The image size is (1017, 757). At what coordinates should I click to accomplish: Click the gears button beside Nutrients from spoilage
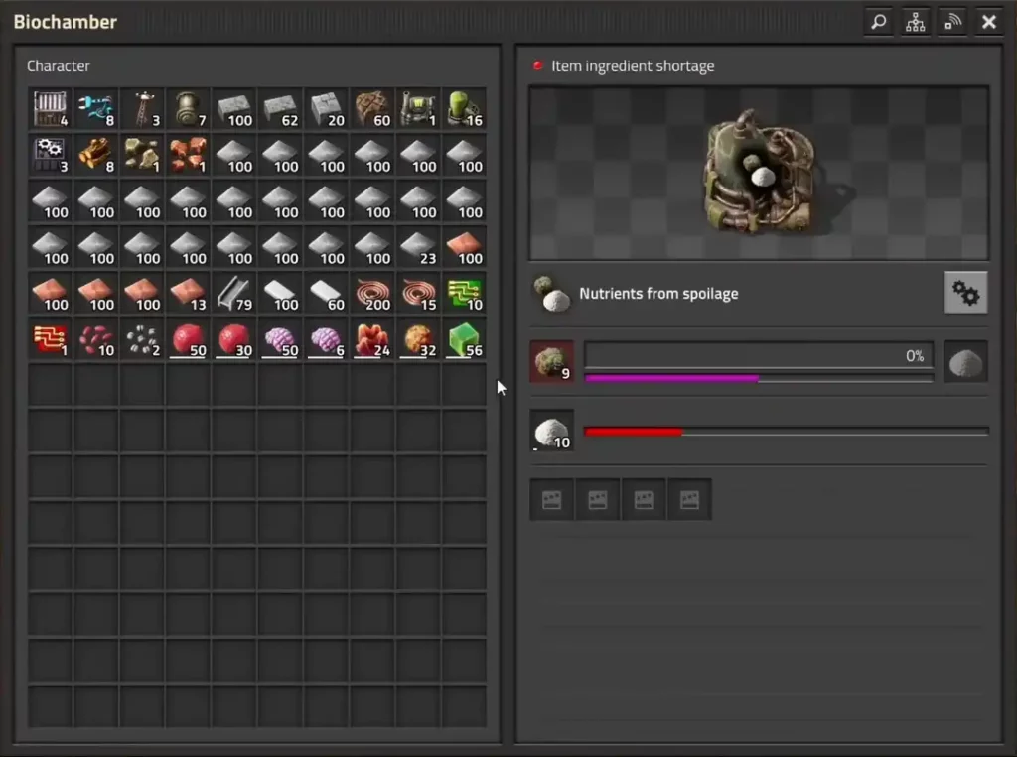pyautogui.click(x=965, y=293)
